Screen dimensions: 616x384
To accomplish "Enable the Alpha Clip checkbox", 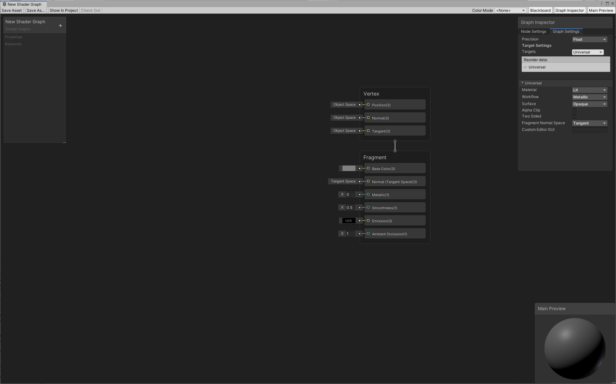I will tap(575, 110).
